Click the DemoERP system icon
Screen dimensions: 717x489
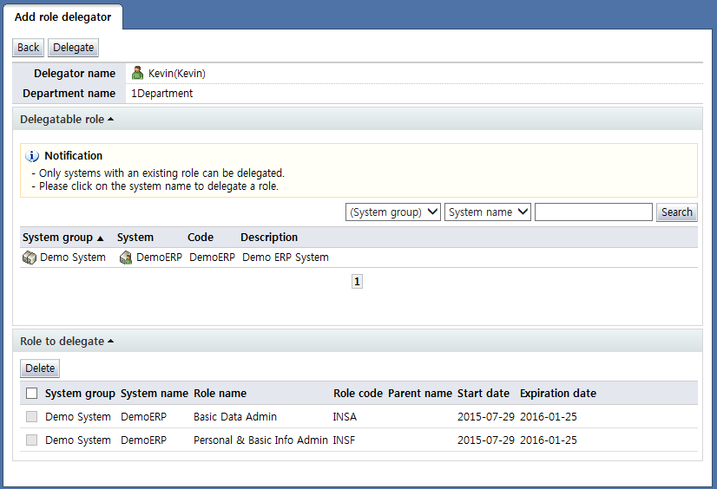click(126, 258)
